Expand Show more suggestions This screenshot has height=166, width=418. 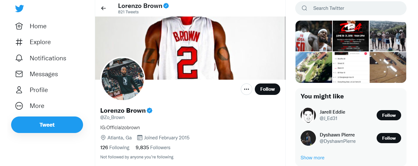[312, 158]
